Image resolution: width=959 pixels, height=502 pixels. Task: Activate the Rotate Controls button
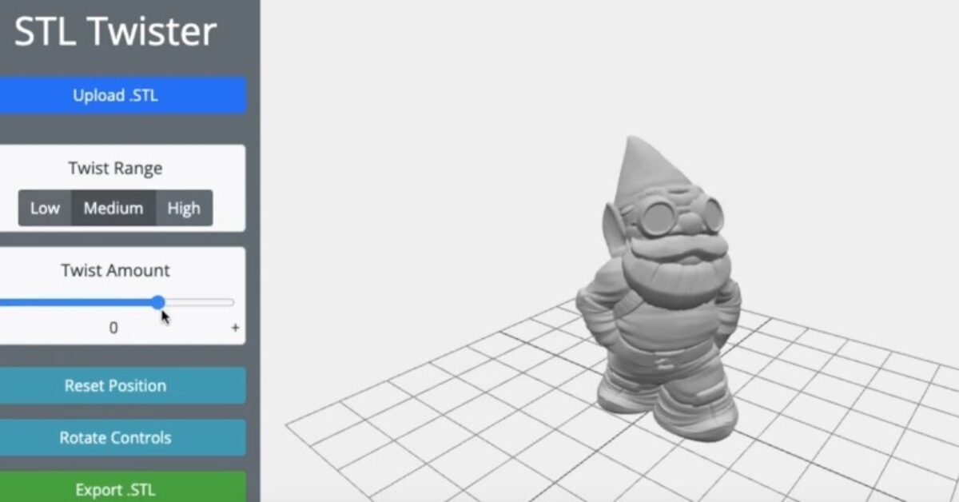[116, 437]
